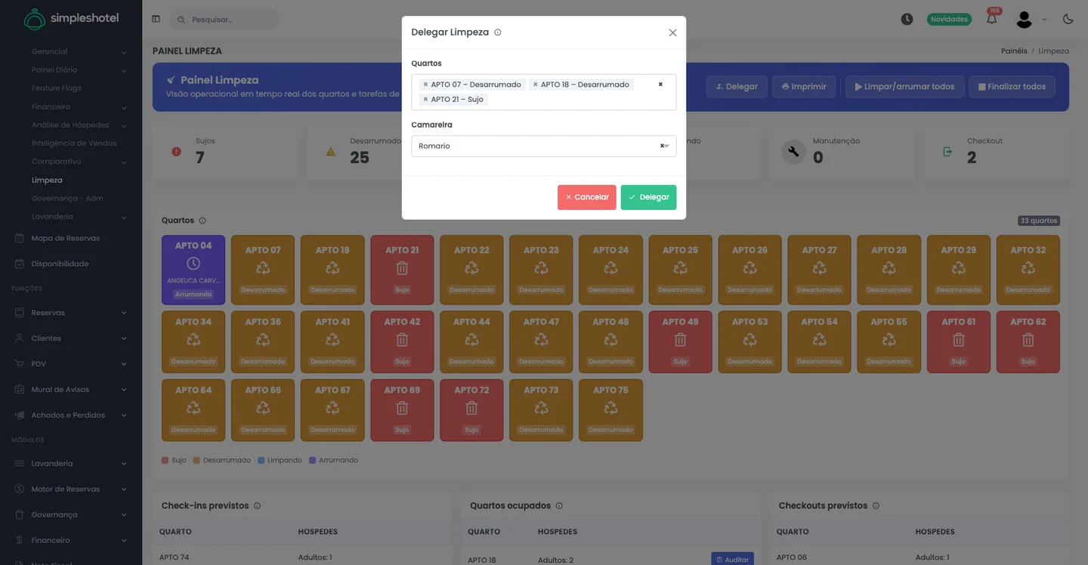This screenshot has height=565, width=1088.
Task: Open Feature Flags menu item
Action: (57, 88)
